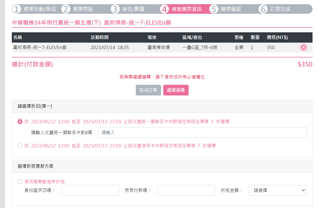Click the 身份證末四碼 input field
Viewport: 319px width, 208px height.
point(90,190)
